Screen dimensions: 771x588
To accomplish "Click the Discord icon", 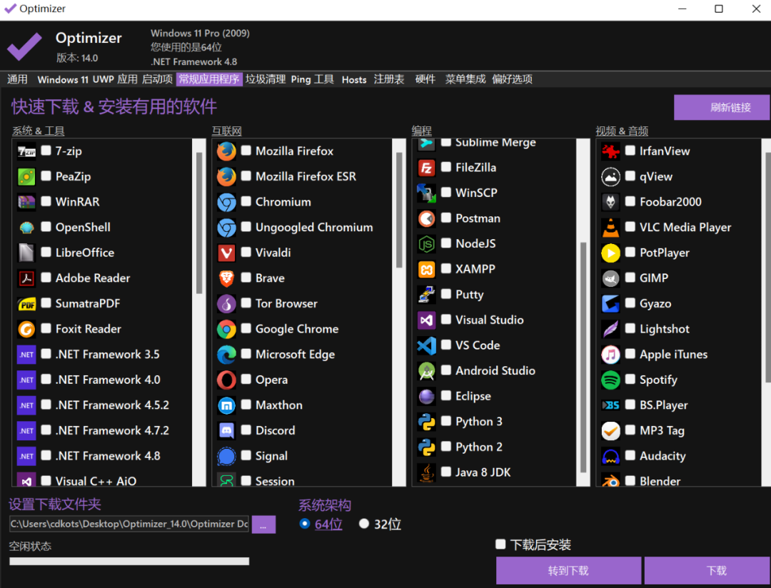I will click(x=227, y=431).
